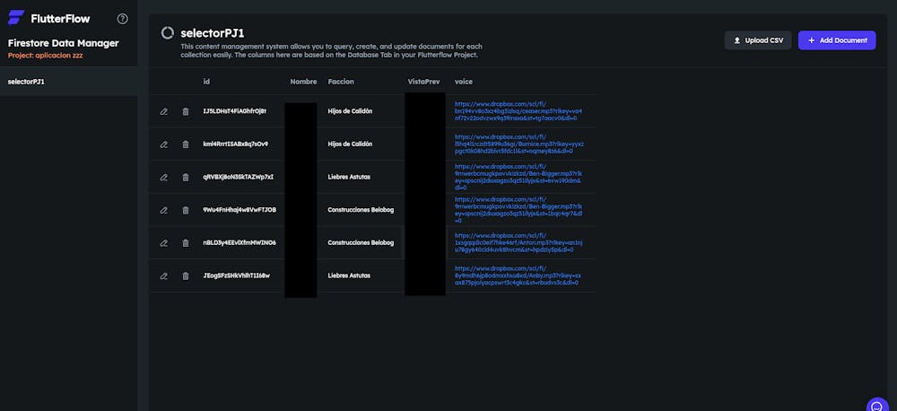Delete the row with id starting IJ5LDHsT
The height and width of the screenshot is (411, 897).
pyautogui.click(x=186, y=111)
